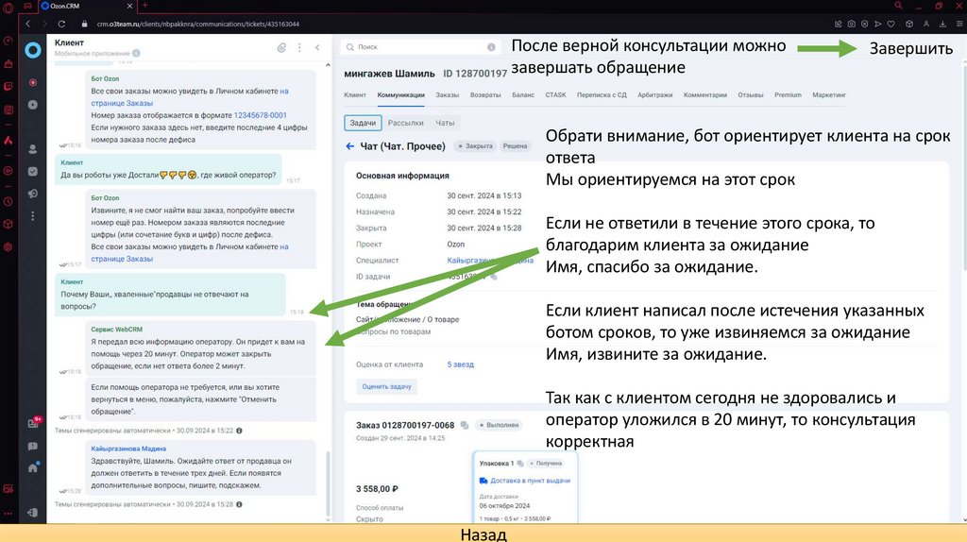Viewport: 967px width, 542px height.
Task: Open the three-dot more icon in CRM sidebar
Action: pyautogui.click(x=33, y=216)
